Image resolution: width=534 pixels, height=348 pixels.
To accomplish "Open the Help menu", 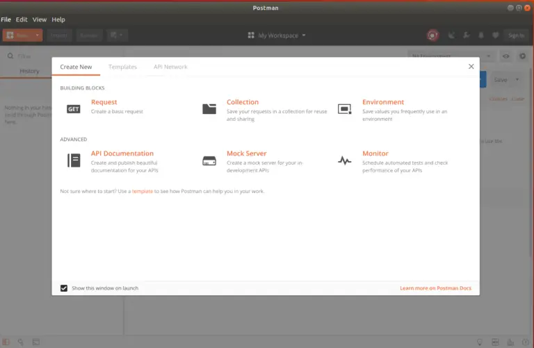I will (58, 19).
